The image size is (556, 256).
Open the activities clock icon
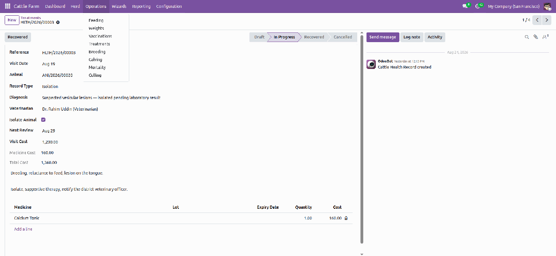click(479, 6)
